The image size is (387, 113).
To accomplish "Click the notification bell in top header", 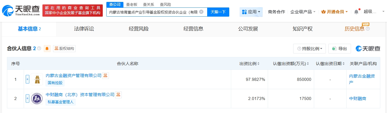I will [x=356, y=12].
